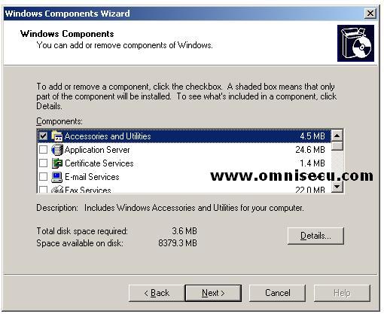
Task: Click the wizard software box icon
Action: [x=355, y=43]
